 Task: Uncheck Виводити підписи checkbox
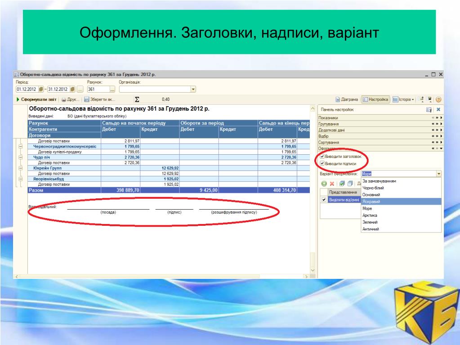click(x=322, y=163)
